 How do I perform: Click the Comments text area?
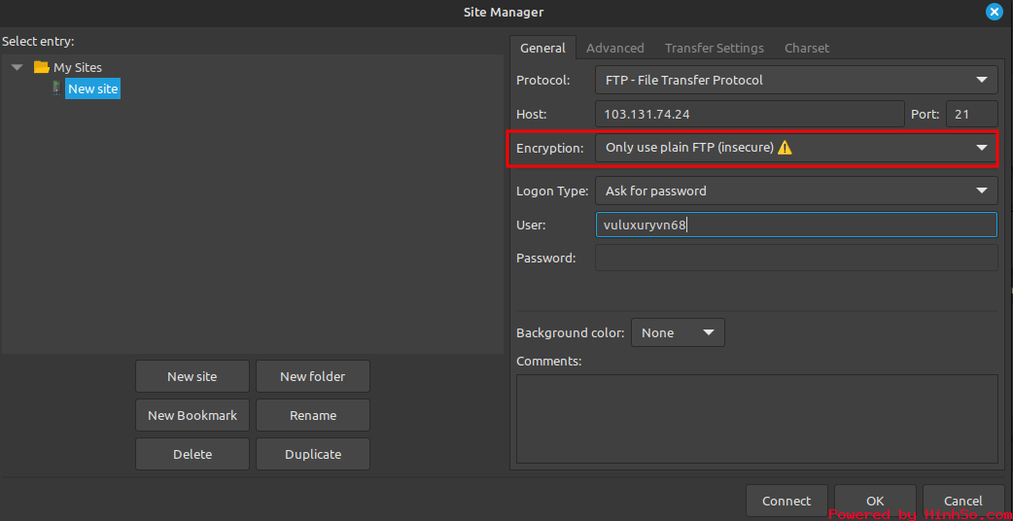(x=756, y=419)
